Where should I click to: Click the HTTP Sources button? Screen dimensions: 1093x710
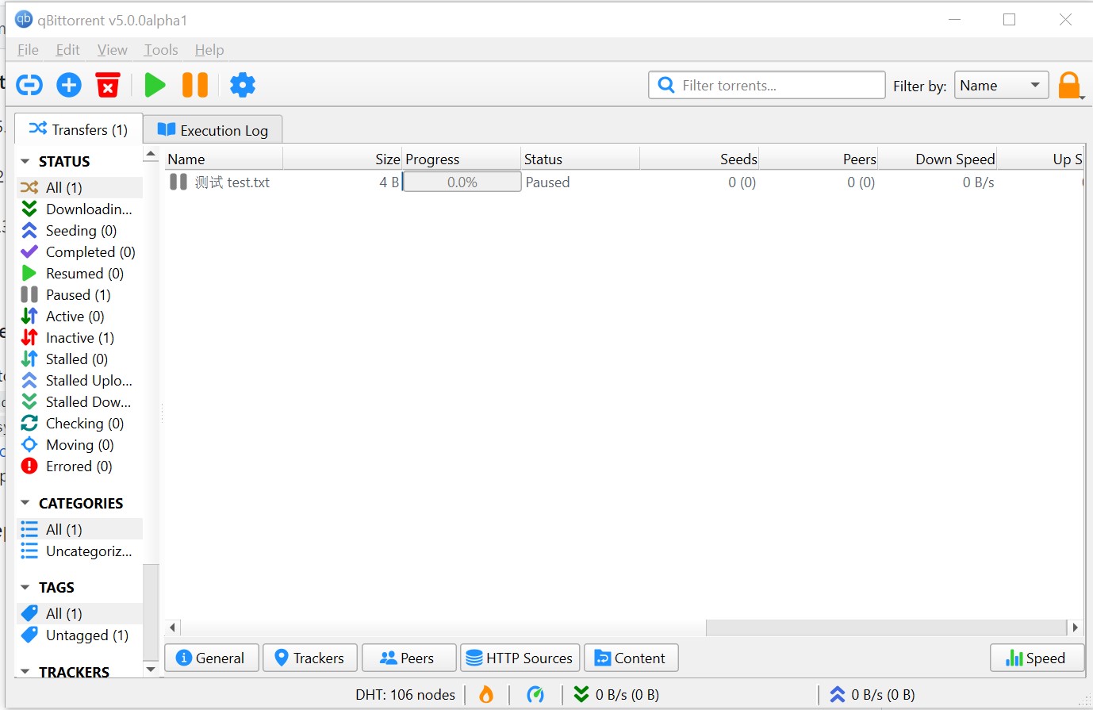(x=520, y=658)
